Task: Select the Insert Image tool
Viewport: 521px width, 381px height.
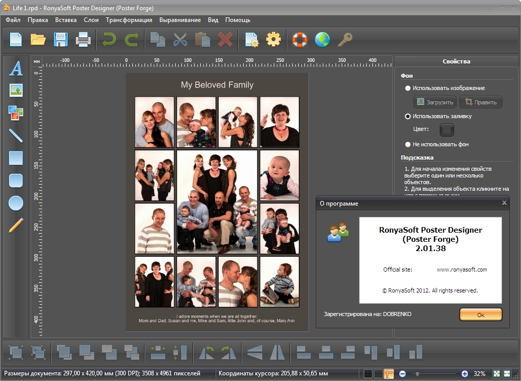Action: click(x=16, y=91)
